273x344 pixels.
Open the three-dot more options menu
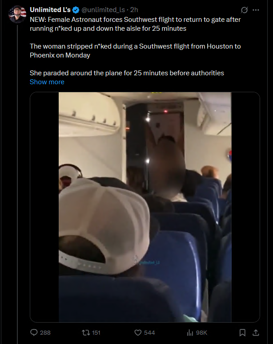[256, 10]
